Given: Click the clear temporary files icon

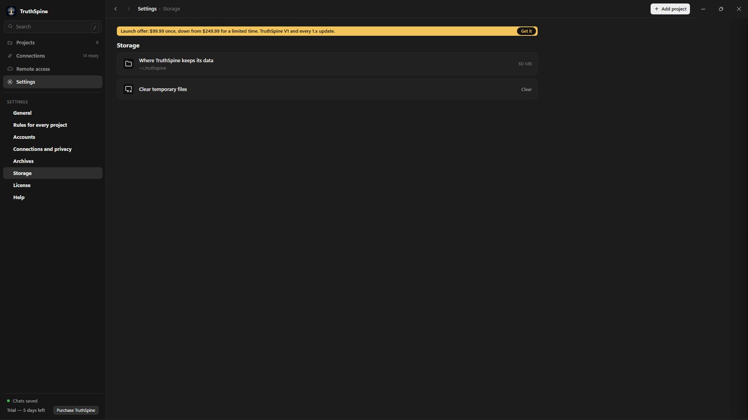Looking at the screenshot, I should click(129, 89).
